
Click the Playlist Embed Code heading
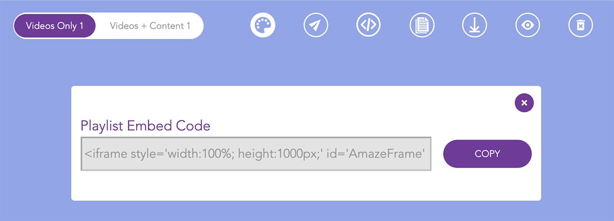tap(145, 126)
